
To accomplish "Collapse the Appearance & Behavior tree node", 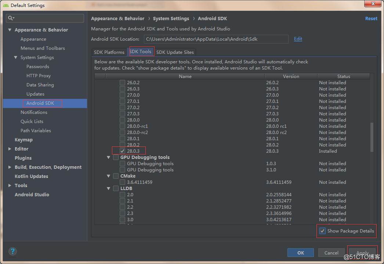I will (x=10, y=30).
